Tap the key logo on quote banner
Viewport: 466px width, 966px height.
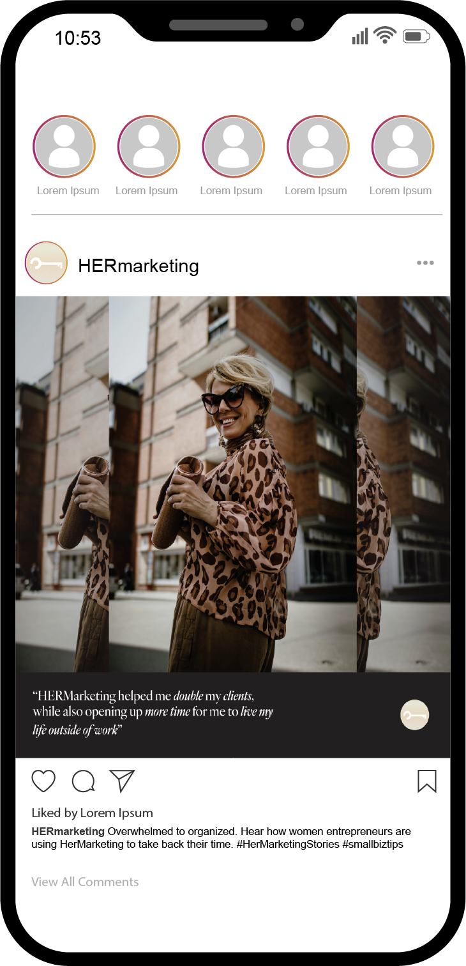(415, 715)
